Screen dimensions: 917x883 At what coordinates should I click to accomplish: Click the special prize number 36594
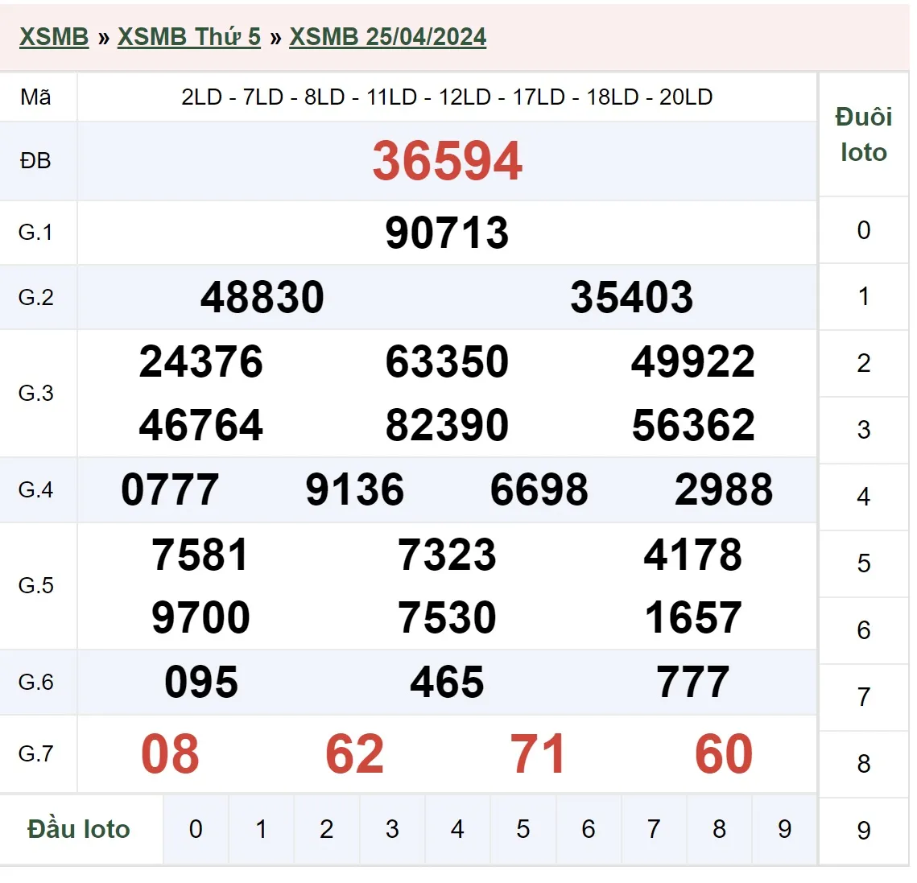[447, 161]
